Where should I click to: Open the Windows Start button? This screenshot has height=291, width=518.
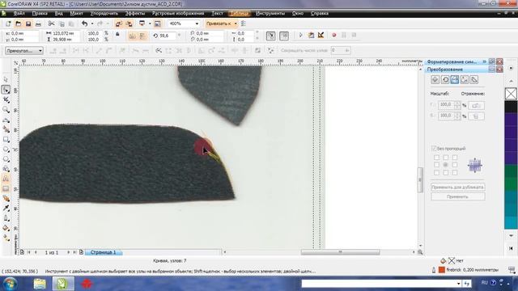point(10,284)
